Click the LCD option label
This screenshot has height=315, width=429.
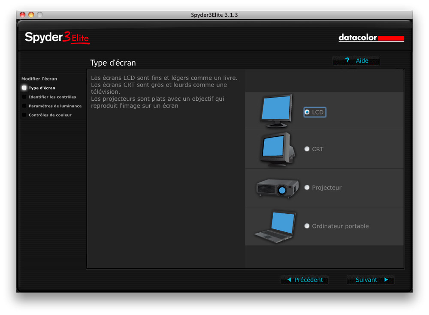click(317, 112)
